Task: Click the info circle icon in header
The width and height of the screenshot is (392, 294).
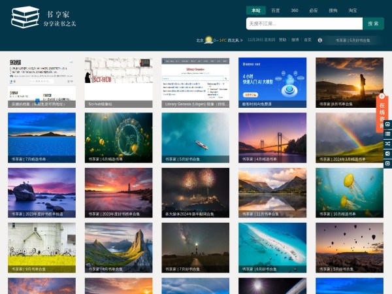Action: (319, 40)
